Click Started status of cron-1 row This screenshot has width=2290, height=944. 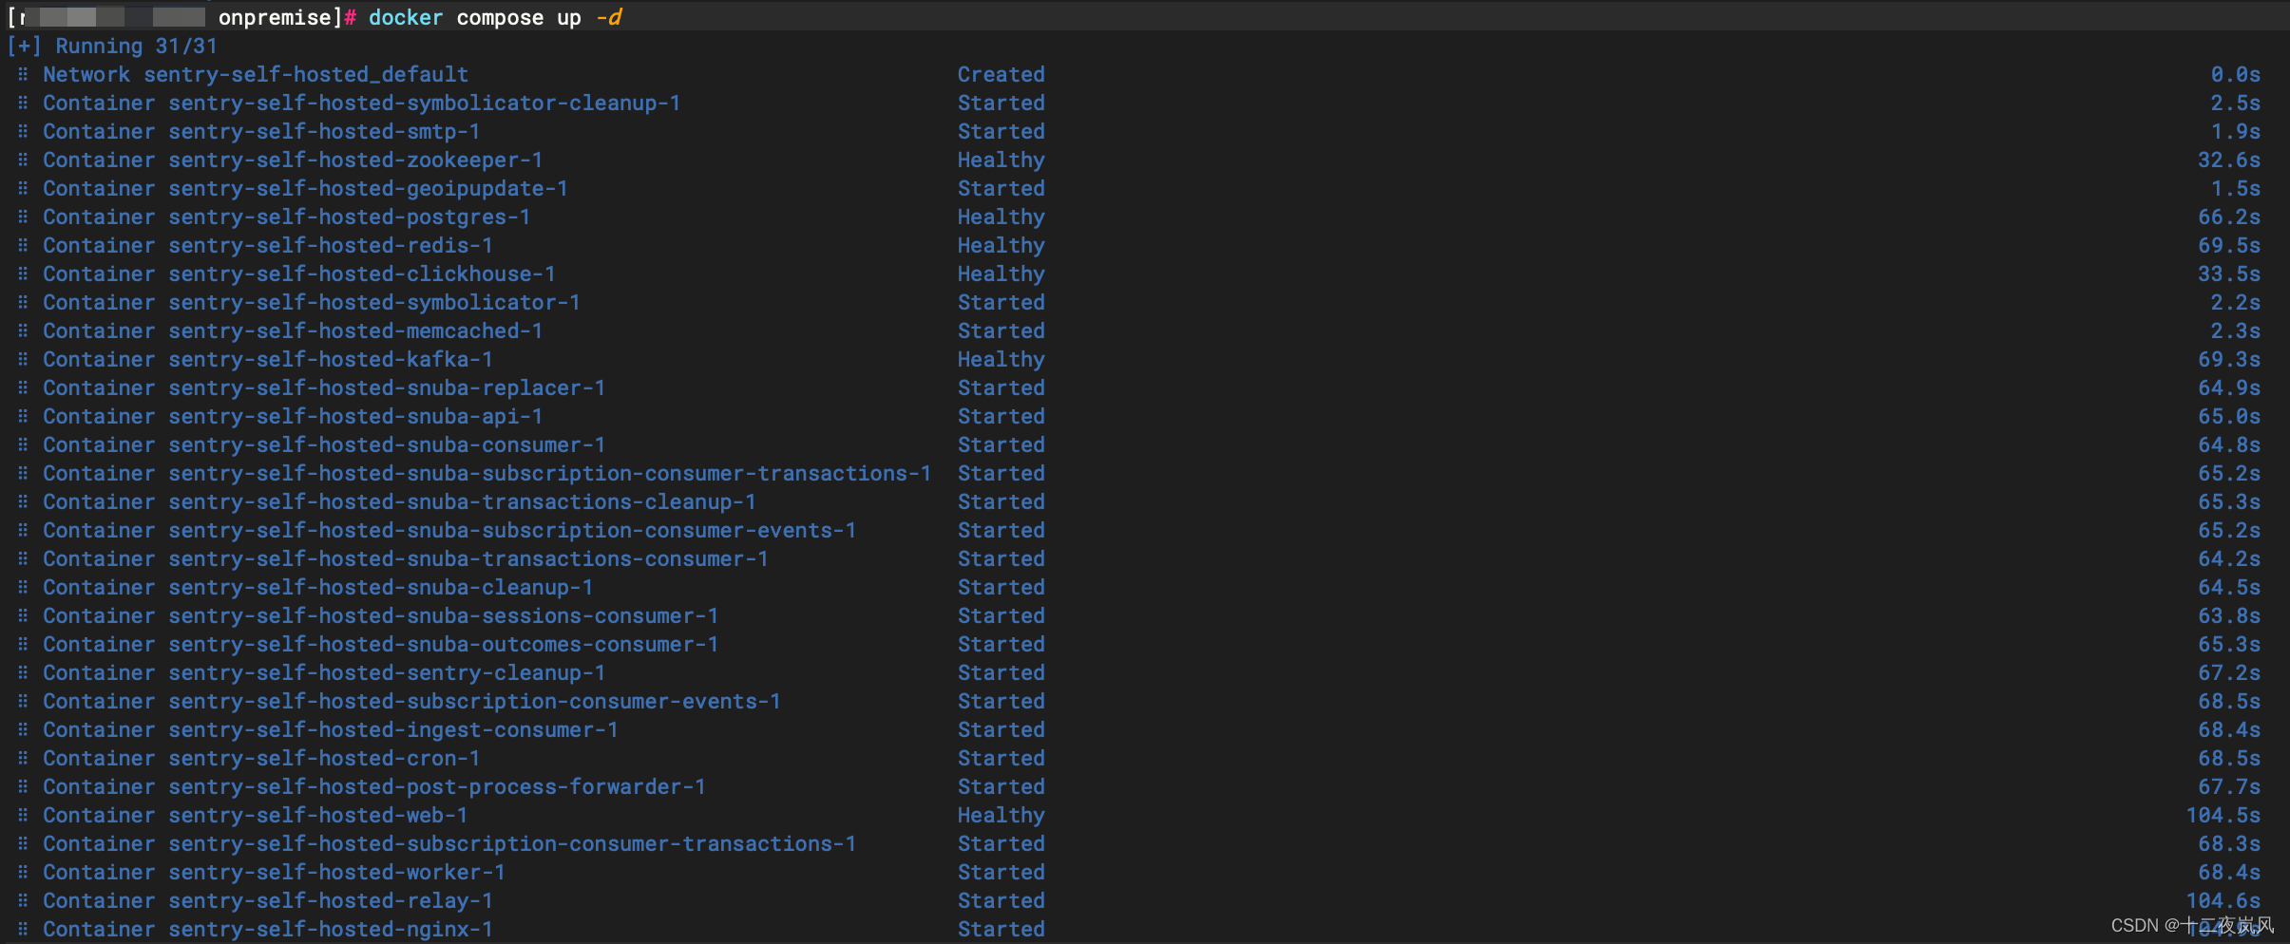tap(1001, 758)
